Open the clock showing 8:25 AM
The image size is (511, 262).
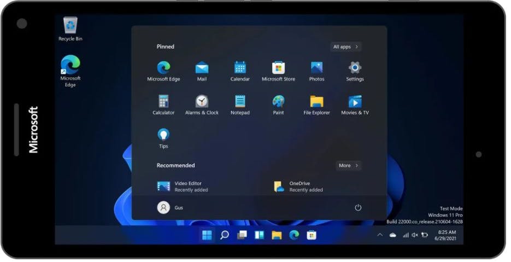445,235
